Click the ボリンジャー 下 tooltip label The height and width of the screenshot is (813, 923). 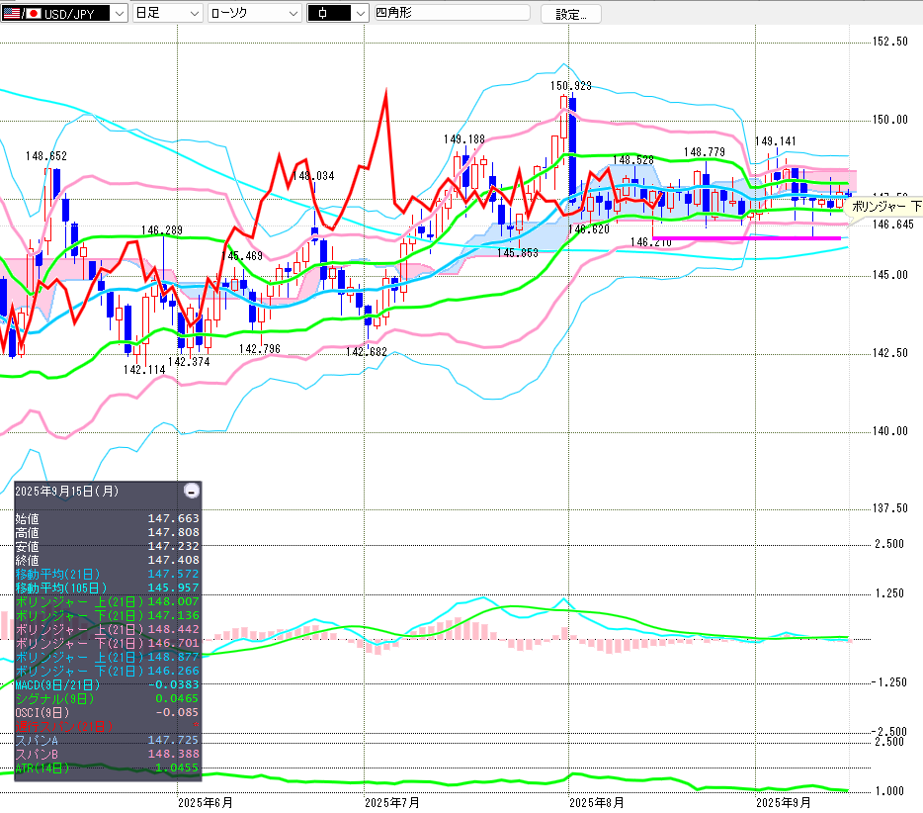pos(885,206)
